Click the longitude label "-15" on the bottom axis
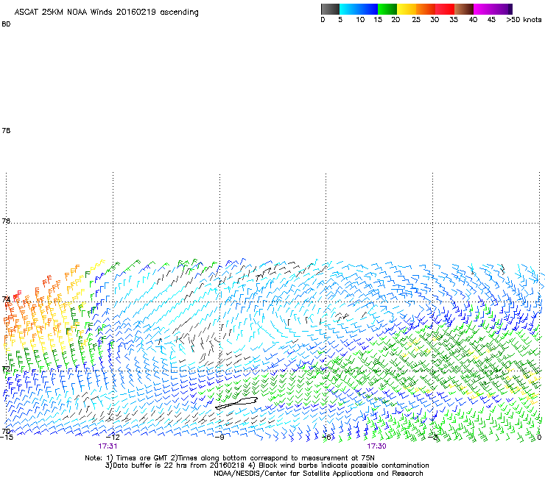The width and height of the screenshot is (545, 478). pos(6,438)
